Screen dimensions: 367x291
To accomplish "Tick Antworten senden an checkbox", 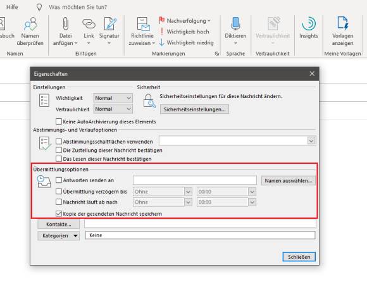I will (59, 180).
